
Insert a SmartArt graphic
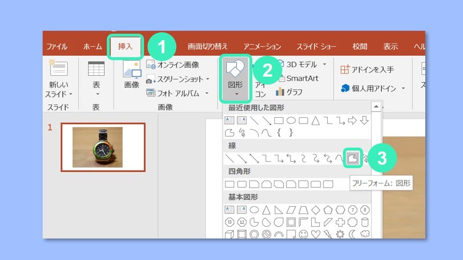[x=298, y=78]
